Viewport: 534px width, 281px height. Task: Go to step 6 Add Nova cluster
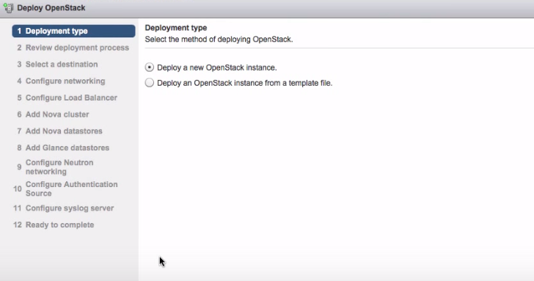(x=53, y=114)
